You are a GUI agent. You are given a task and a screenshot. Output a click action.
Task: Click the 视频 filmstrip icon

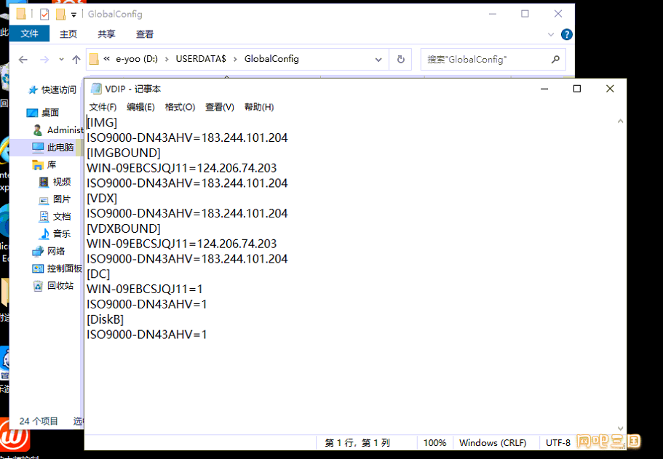coord(44,182)
